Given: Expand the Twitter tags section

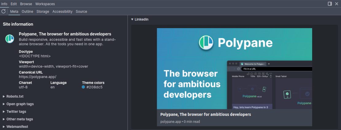Looking at the screenshot, I should click(x=14, y=112).
